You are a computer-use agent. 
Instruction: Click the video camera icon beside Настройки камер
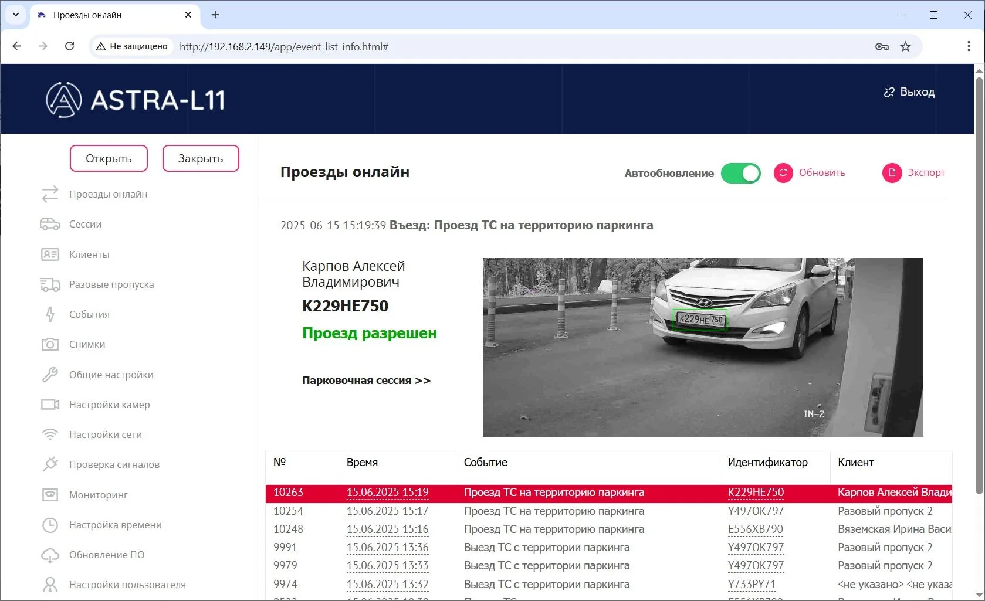pyautogui.click(x=50, y=405)
